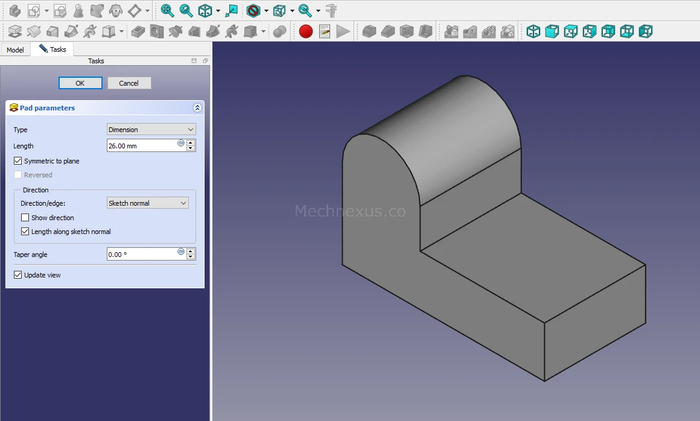Switch to the Model tab
The width and height of the screenshot is (700, 421).
(15, 49)
